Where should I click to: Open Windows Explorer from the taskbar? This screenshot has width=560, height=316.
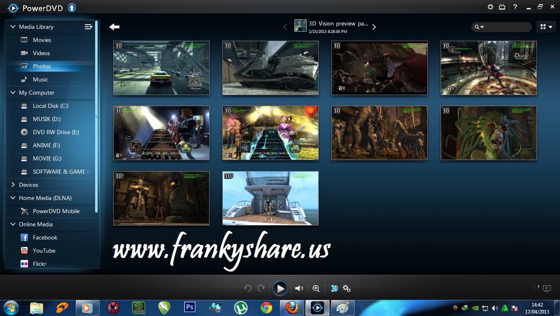tap(37, 308)
